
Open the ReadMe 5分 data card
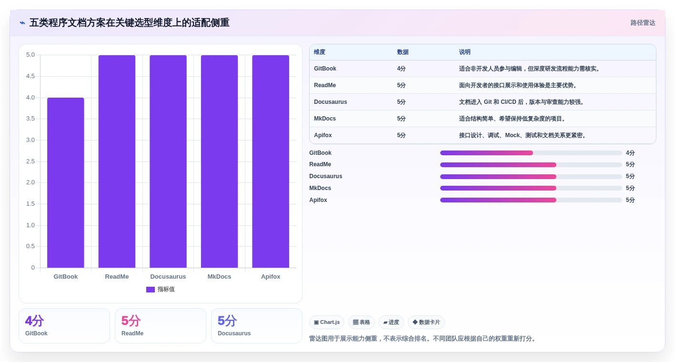click(x=161, y=326)
